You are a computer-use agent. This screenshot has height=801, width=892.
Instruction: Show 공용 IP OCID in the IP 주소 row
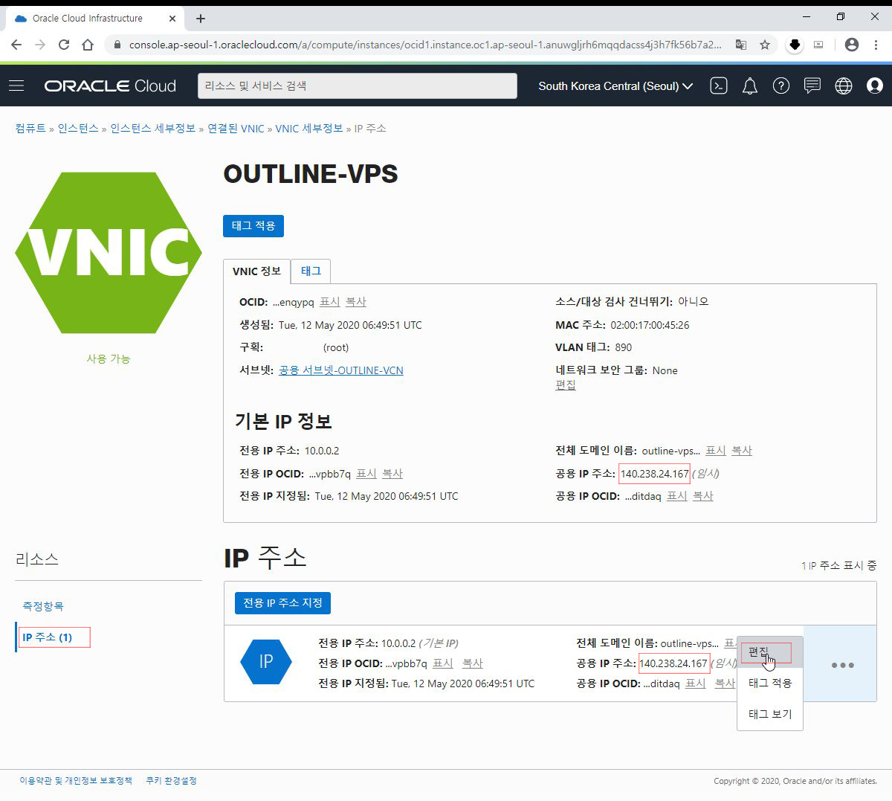696,683
